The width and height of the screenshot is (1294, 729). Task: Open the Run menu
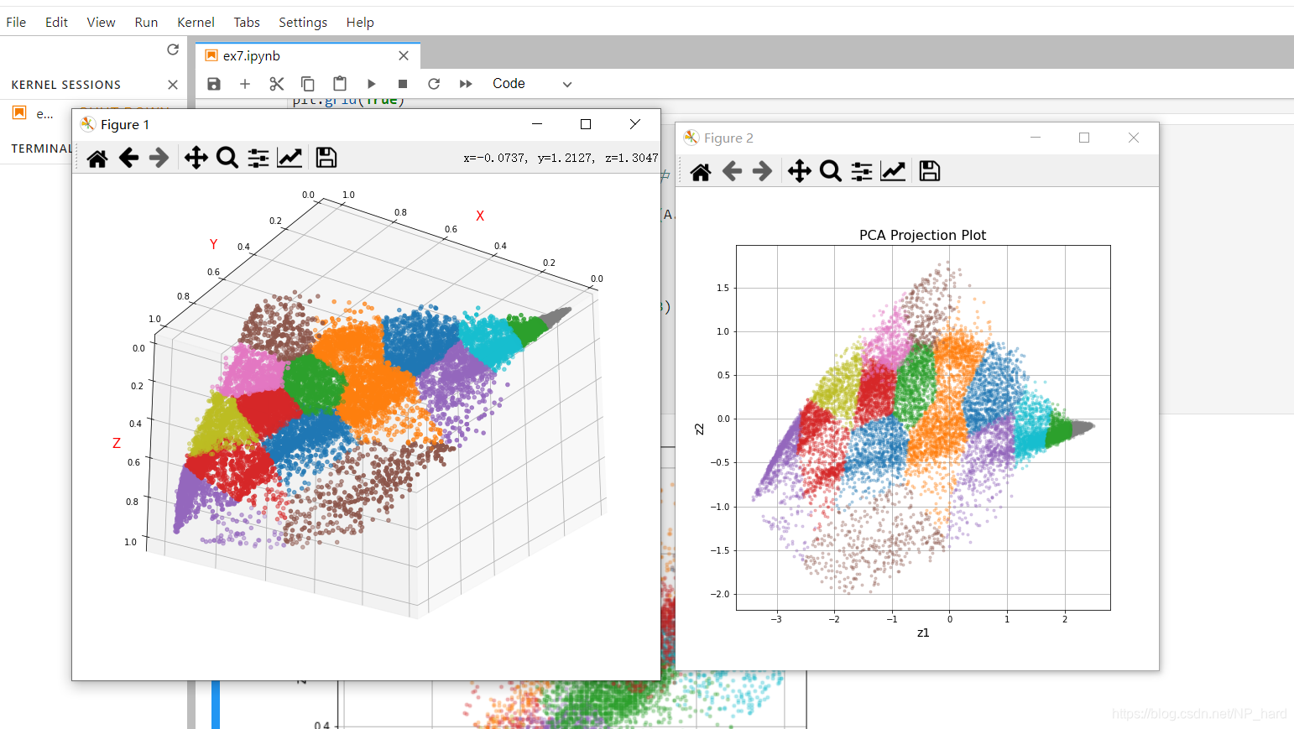click(146, 22)
